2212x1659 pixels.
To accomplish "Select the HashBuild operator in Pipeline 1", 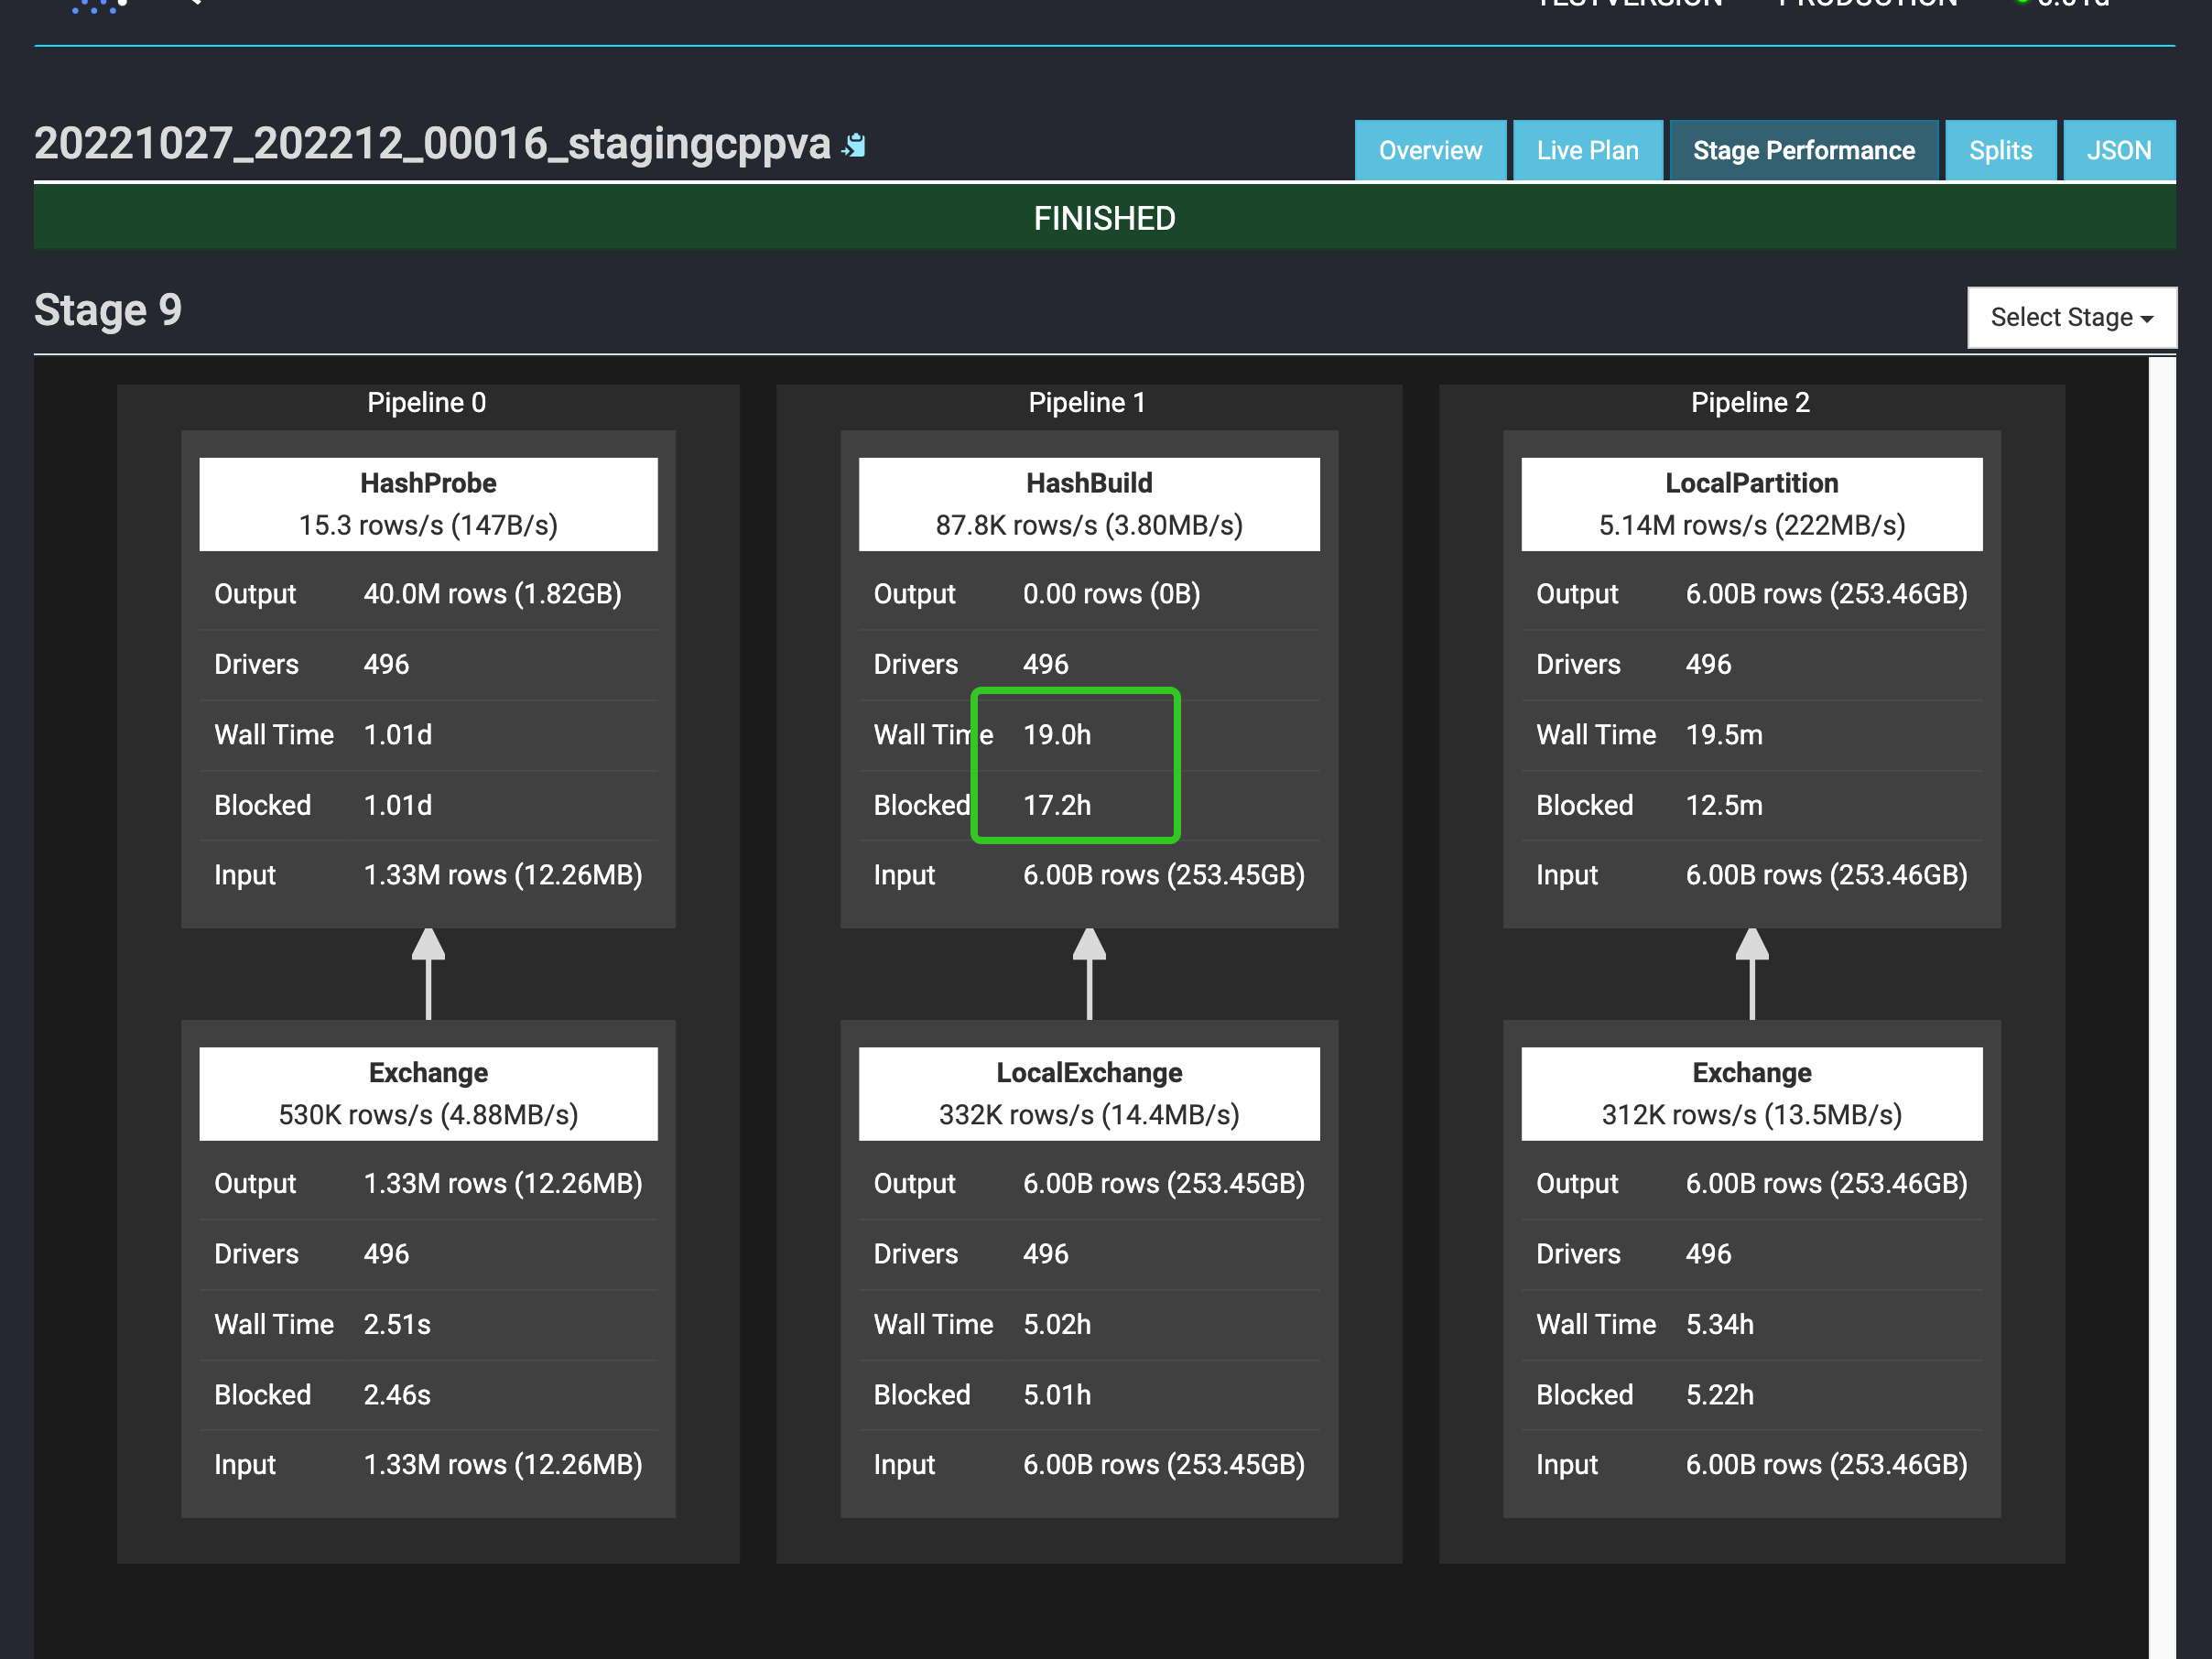I will click(1089, 503).
